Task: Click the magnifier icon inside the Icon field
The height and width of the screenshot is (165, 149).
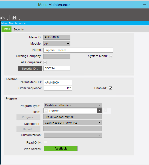Action: pyautogui.click(x=46, y=111)
